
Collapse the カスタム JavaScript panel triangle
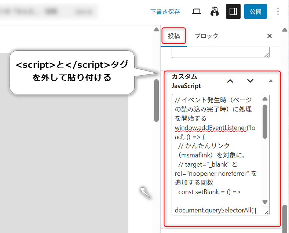click(x=271, y=81)
